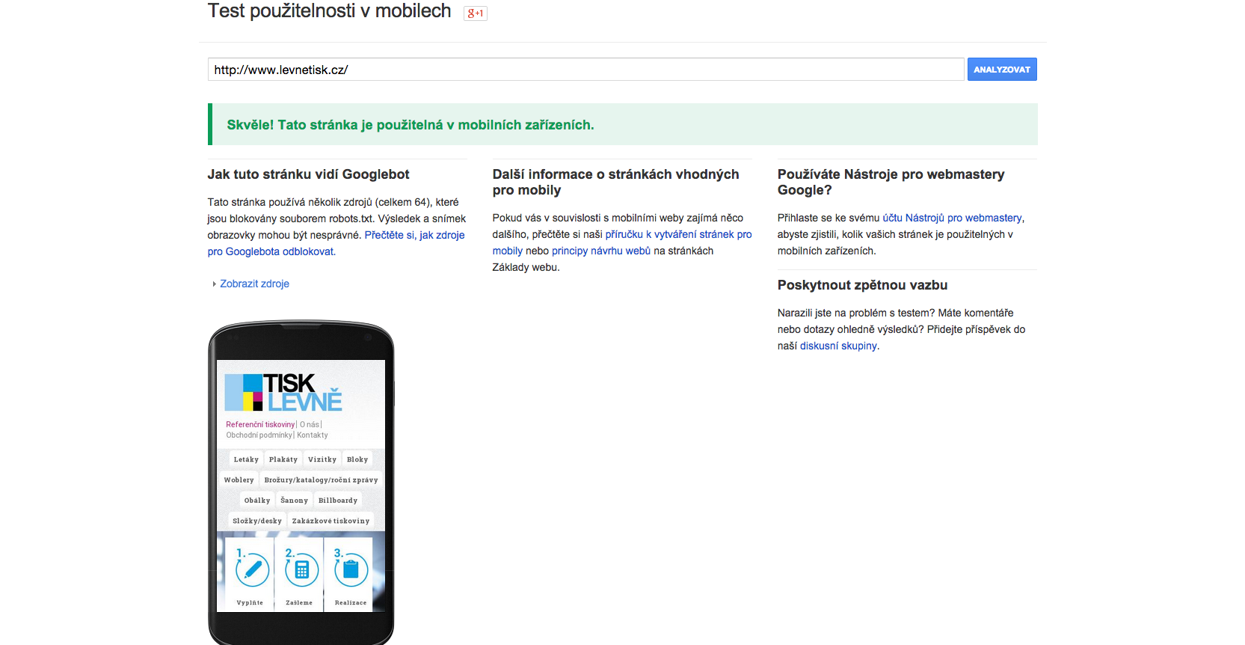
Task: Open the 'účtu Nástrojů pro webmastery' link
Action: (952, 218)
